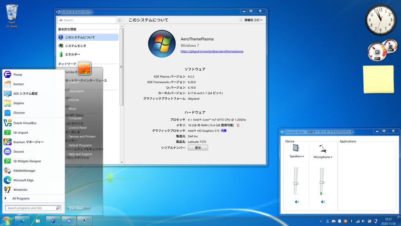Click the Start orb button on taskbar
The width and height of the screenshot is (401, 226).
[6, 221]
